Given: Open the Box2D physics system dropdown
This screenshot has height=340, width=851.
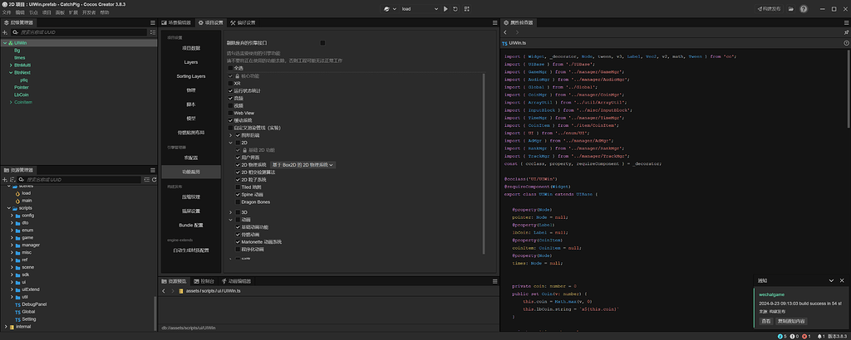Looking at the screenshot, I should (x=301, y=165).
